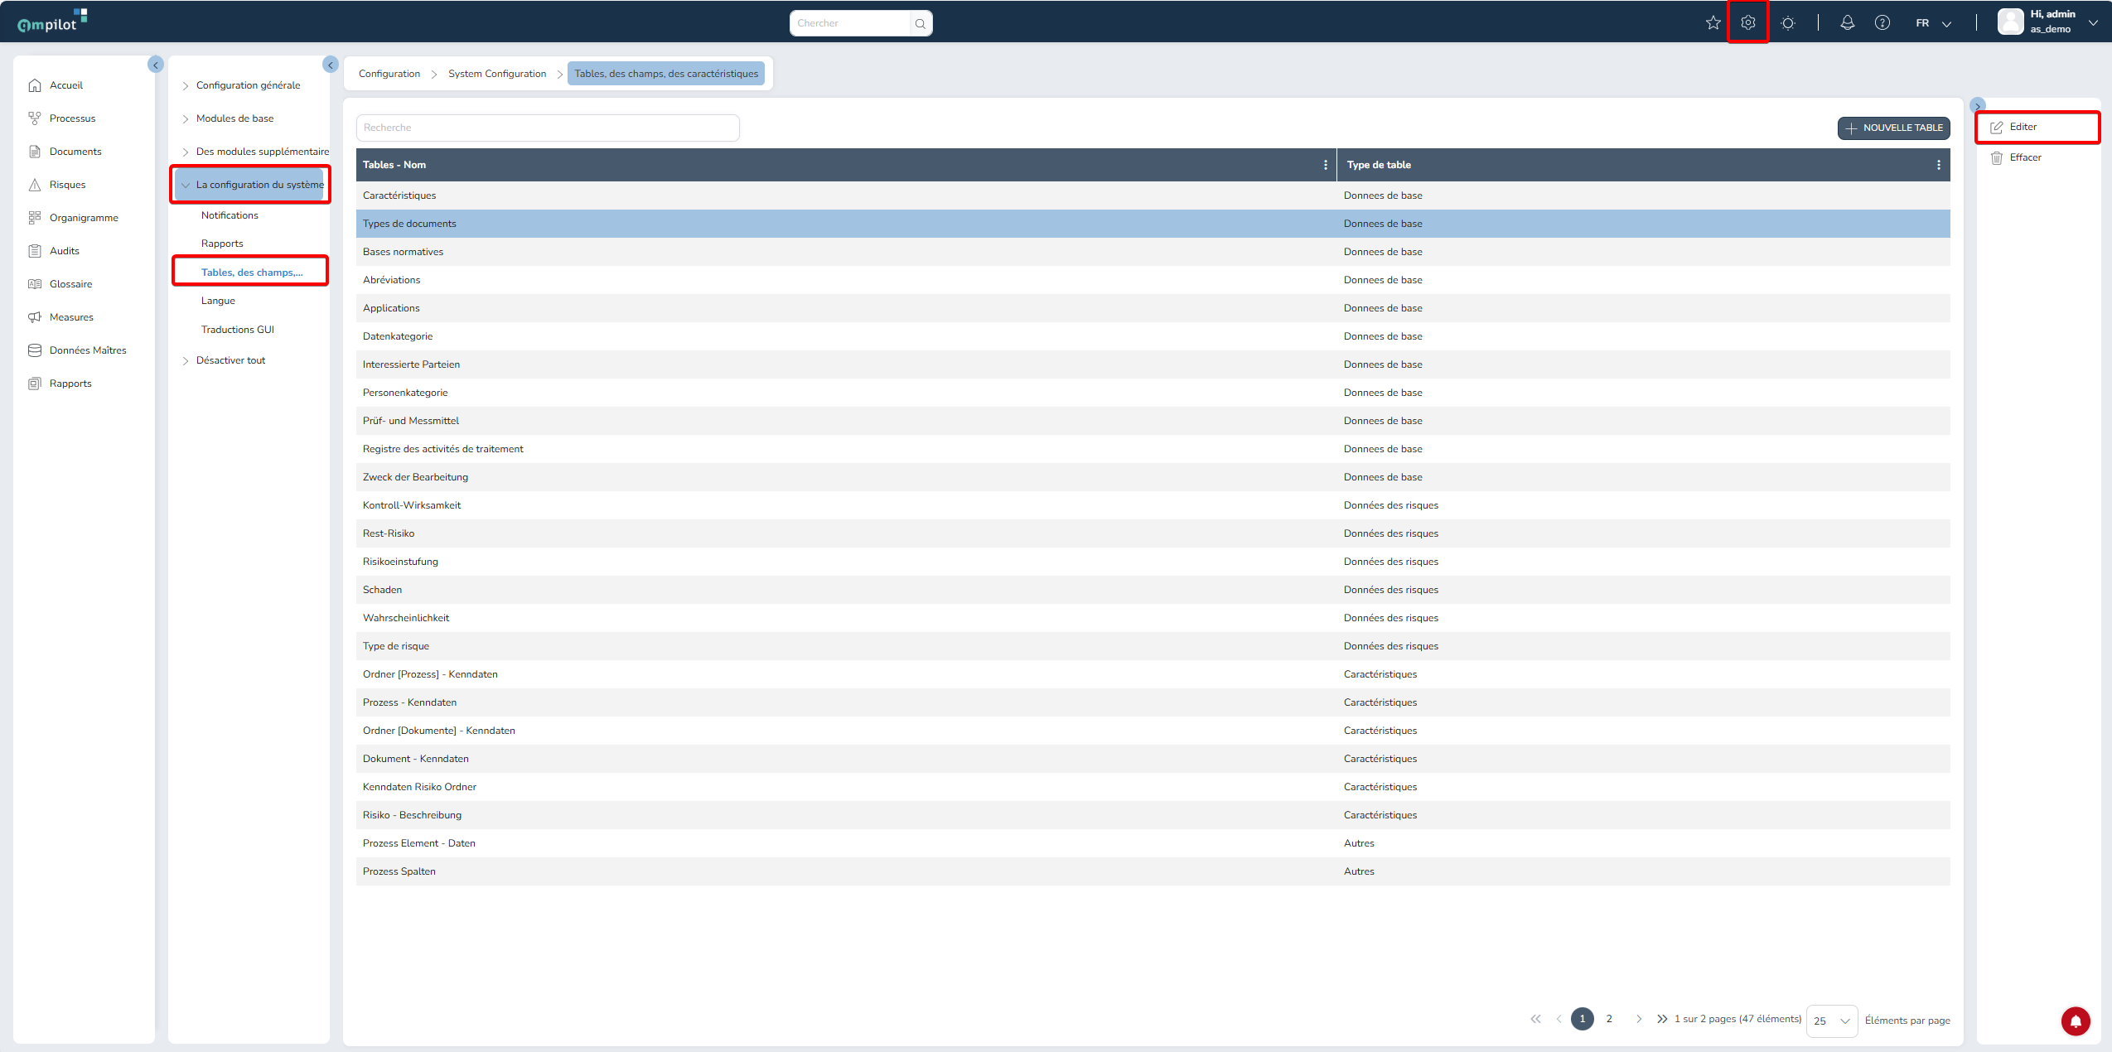Open the items per page dropdown

pos(1831,1021)
